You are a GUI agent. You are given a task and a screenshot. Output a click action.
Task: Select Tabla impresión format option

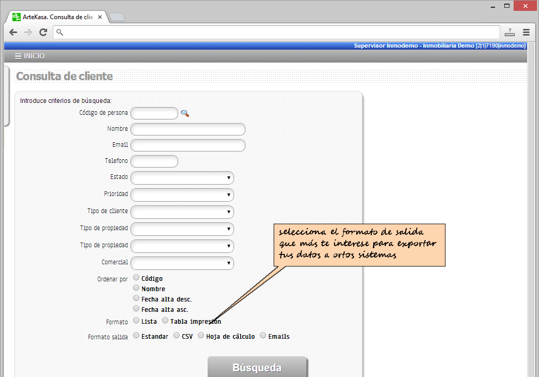166,321
